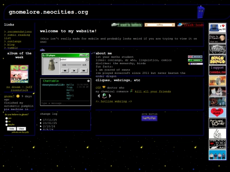Click the white flame sketch stamp

217,134
